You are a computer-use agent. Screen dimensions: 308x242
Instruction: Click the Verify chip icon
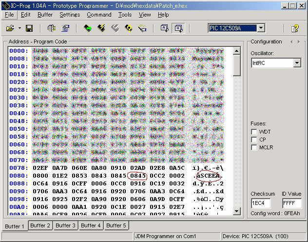(142, 29)
